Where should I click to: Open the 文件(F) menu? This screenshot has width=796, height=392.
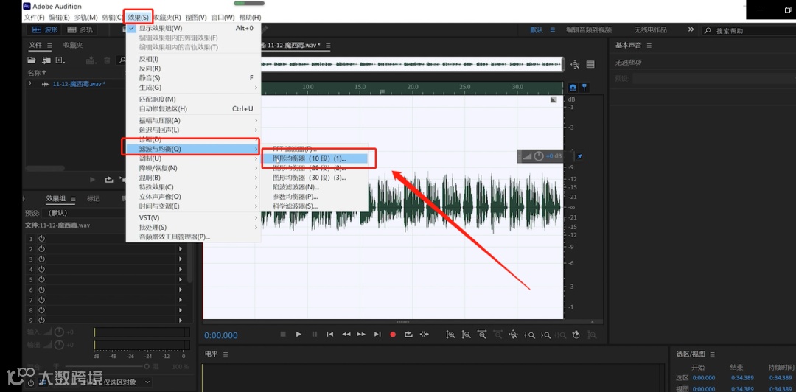pos(35,17)
